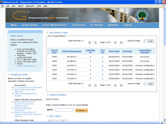Click first page arrow in bottom pagination
The image size is (166, 124).
(90, 85)
